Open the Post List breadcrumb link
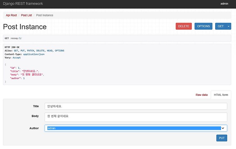Screen dimensions: 236x149 [x=26, y=15]
